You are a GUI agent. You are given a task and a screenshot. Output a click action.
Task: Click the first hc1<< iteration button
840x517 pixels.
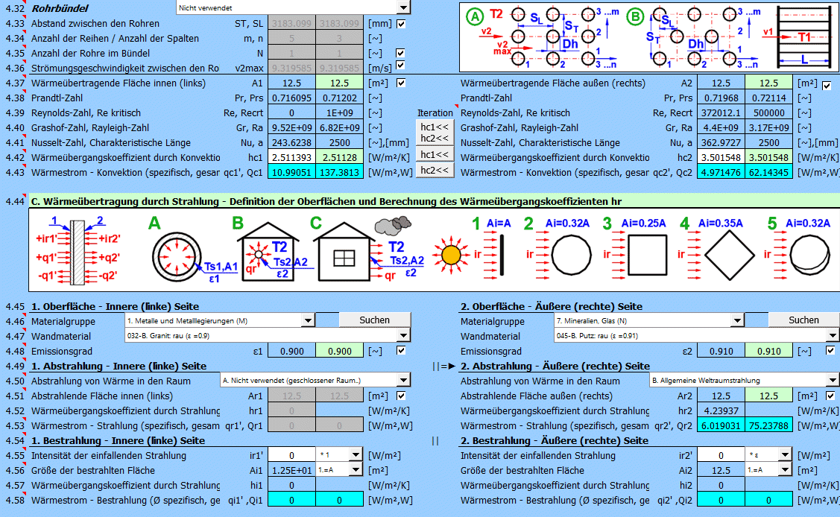pos(435,127)
